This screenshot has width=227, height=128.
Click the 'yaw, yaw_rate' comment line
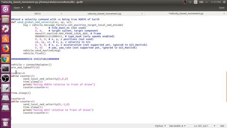[x=86, y=48]
